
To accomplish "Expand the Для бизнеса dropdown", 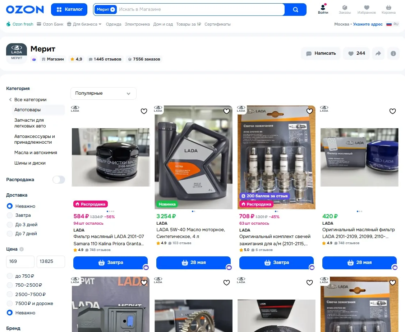I will point(84,24).
